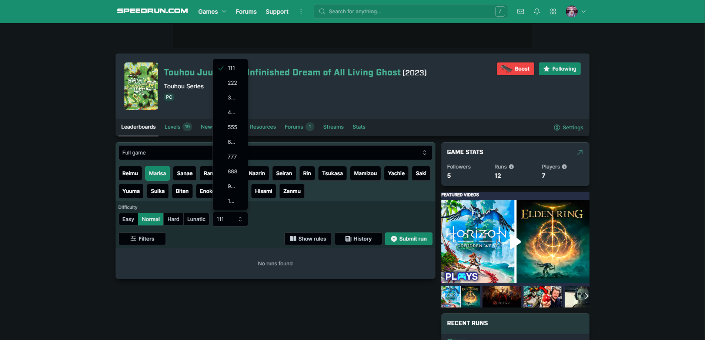The image size is (705, 340).
Task: Click the slash shortcut icon in search
Action: pyautogui.click(x=500, y=11)
